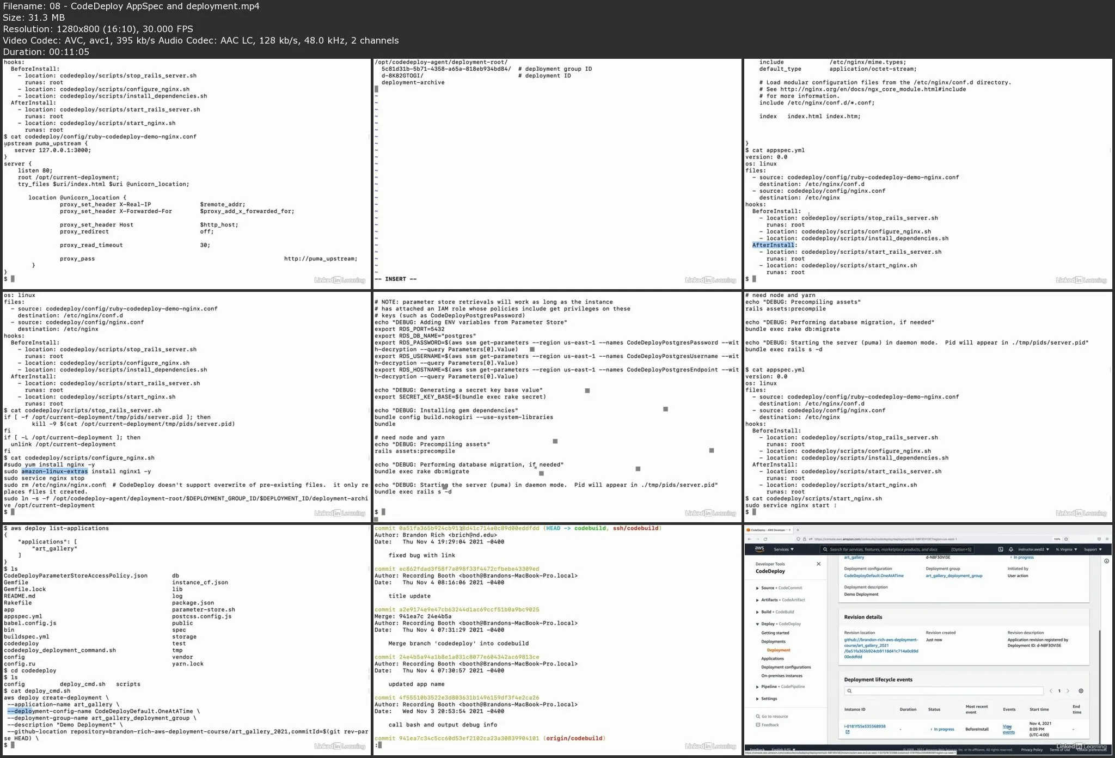Go back with the browser back arrow
Image resolution: width=1115 pixels, height=758 pixels.
tap(750, 539)
